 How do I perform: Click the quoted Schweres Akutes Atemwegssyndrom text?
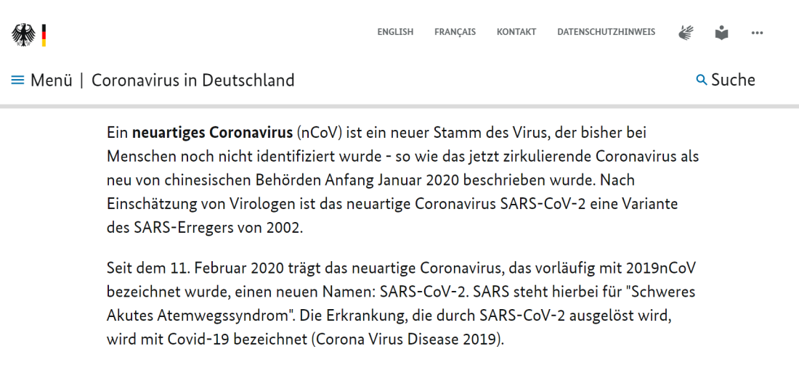(401, 303)
